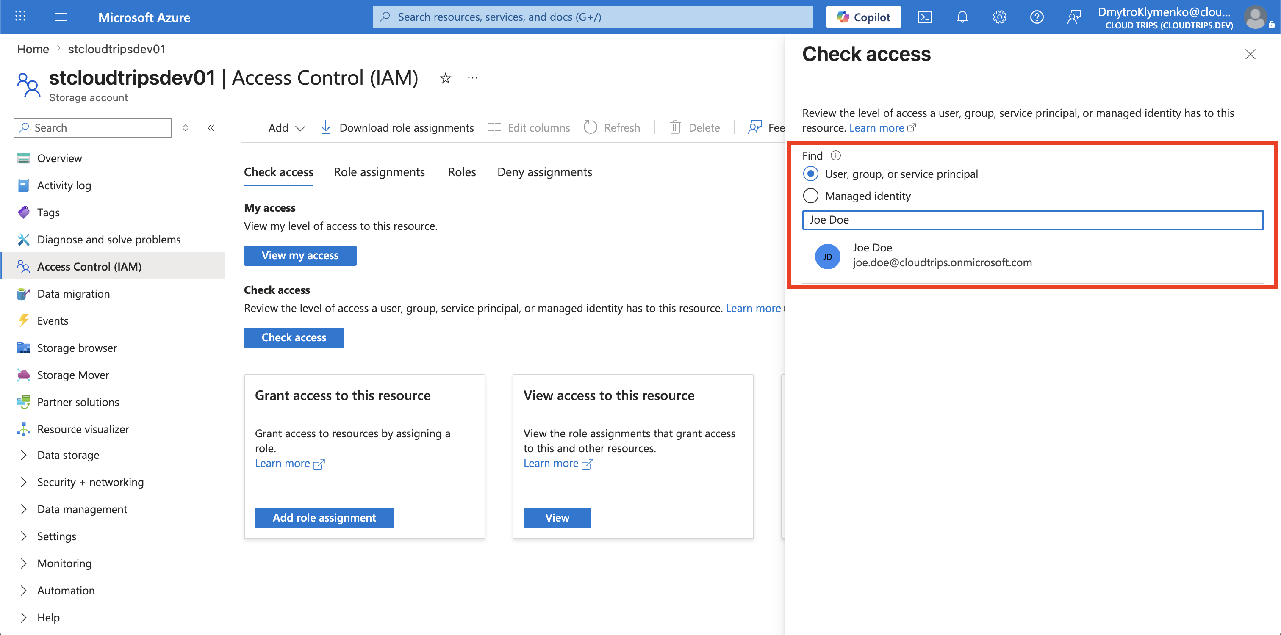The width and height of the screenshot is (1281, 635).
Task: Switch to the Roles tab
Action: 462,172
